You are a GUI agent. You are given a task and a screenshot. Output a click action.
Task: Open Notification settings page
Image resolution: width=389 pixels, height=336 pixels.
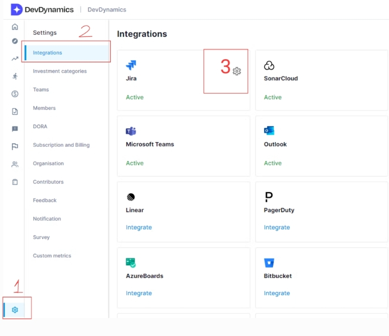pos(47,218)
